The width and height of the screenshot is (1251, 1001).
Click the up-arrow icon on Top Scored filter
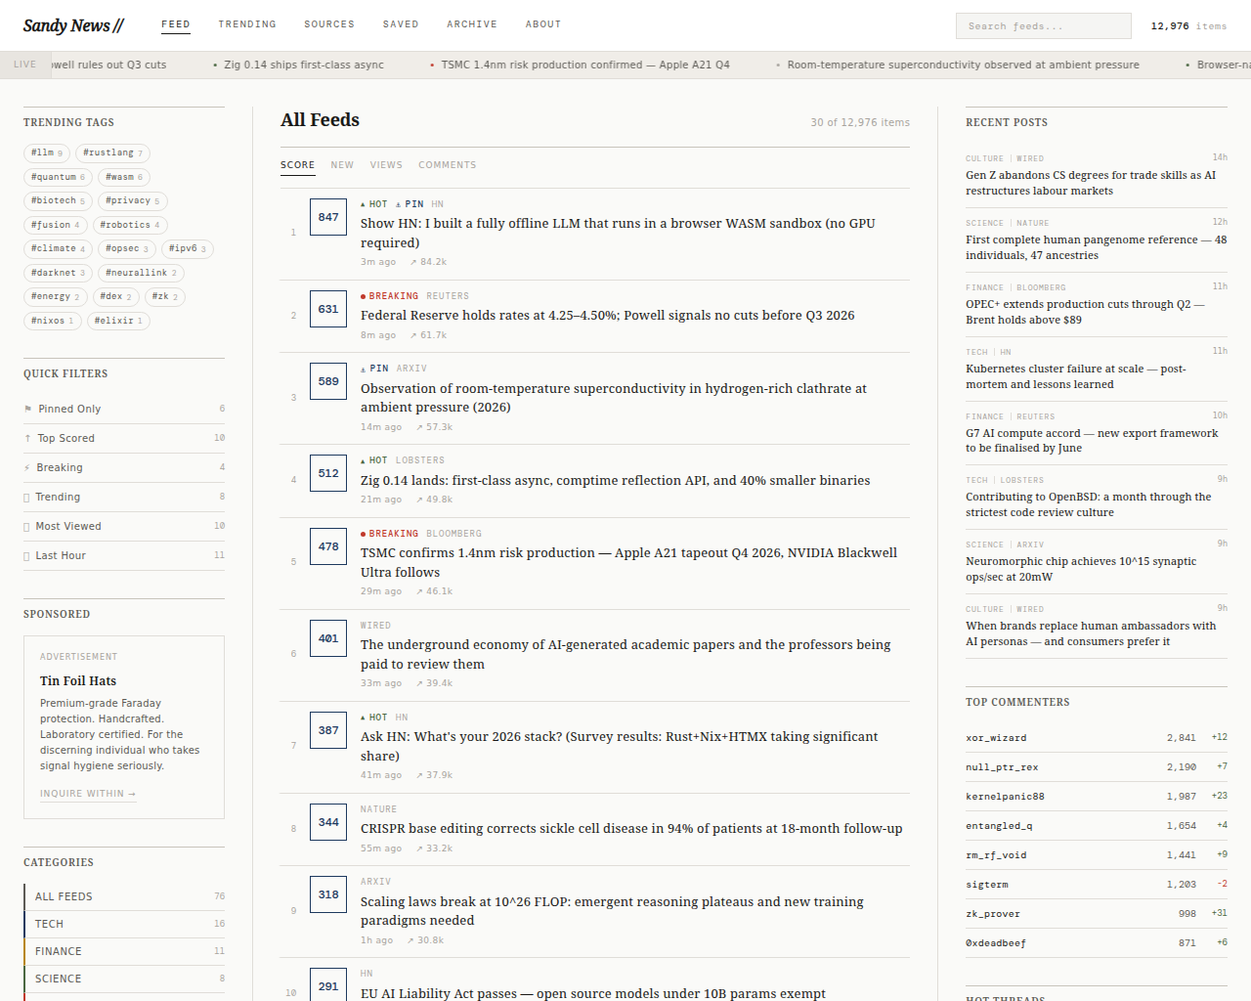[28, 437]
